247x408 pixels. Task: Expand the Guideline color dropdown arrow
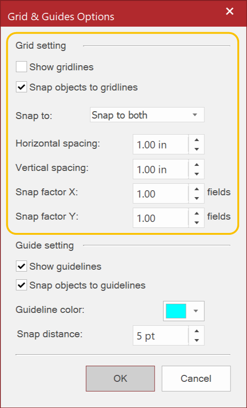click(x=196, y=311)
